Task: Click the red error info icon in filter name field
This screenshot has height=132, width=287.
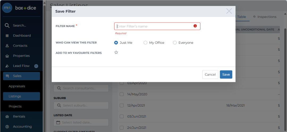Action: pyautogui.click(x=195, y=26)
